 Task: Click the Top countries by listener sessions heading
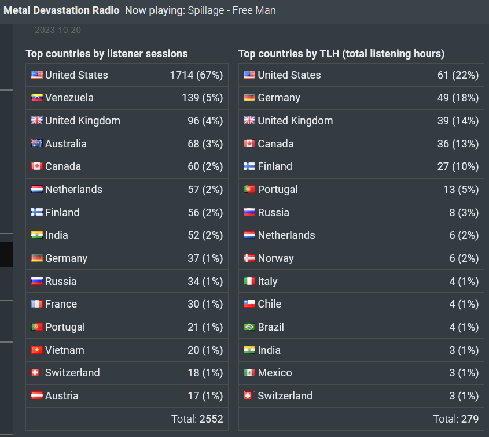click(106, 54)
